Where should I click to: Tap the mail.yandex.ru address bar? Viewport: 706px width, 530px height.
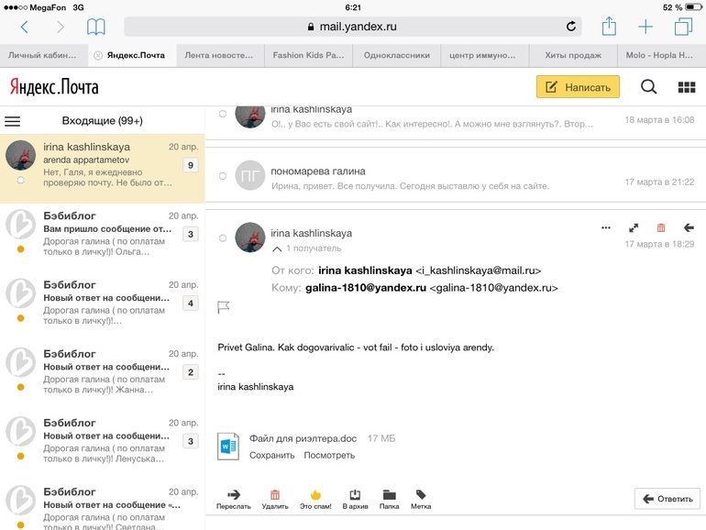353,27
